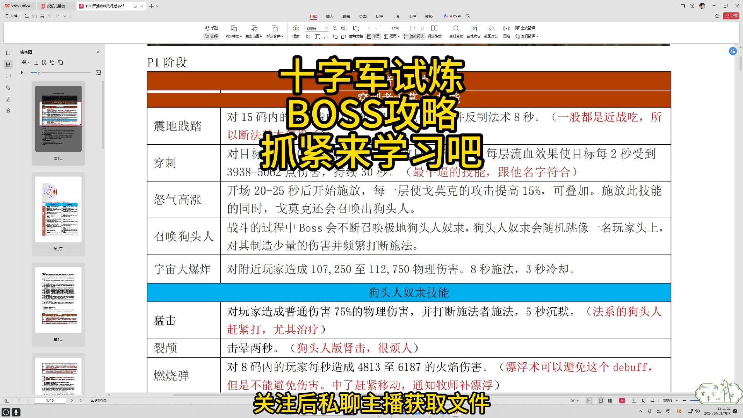743x418 pixels.
Task: Toggle thumbnail panel in left sidebar
Action: click(x=8, y=65)
